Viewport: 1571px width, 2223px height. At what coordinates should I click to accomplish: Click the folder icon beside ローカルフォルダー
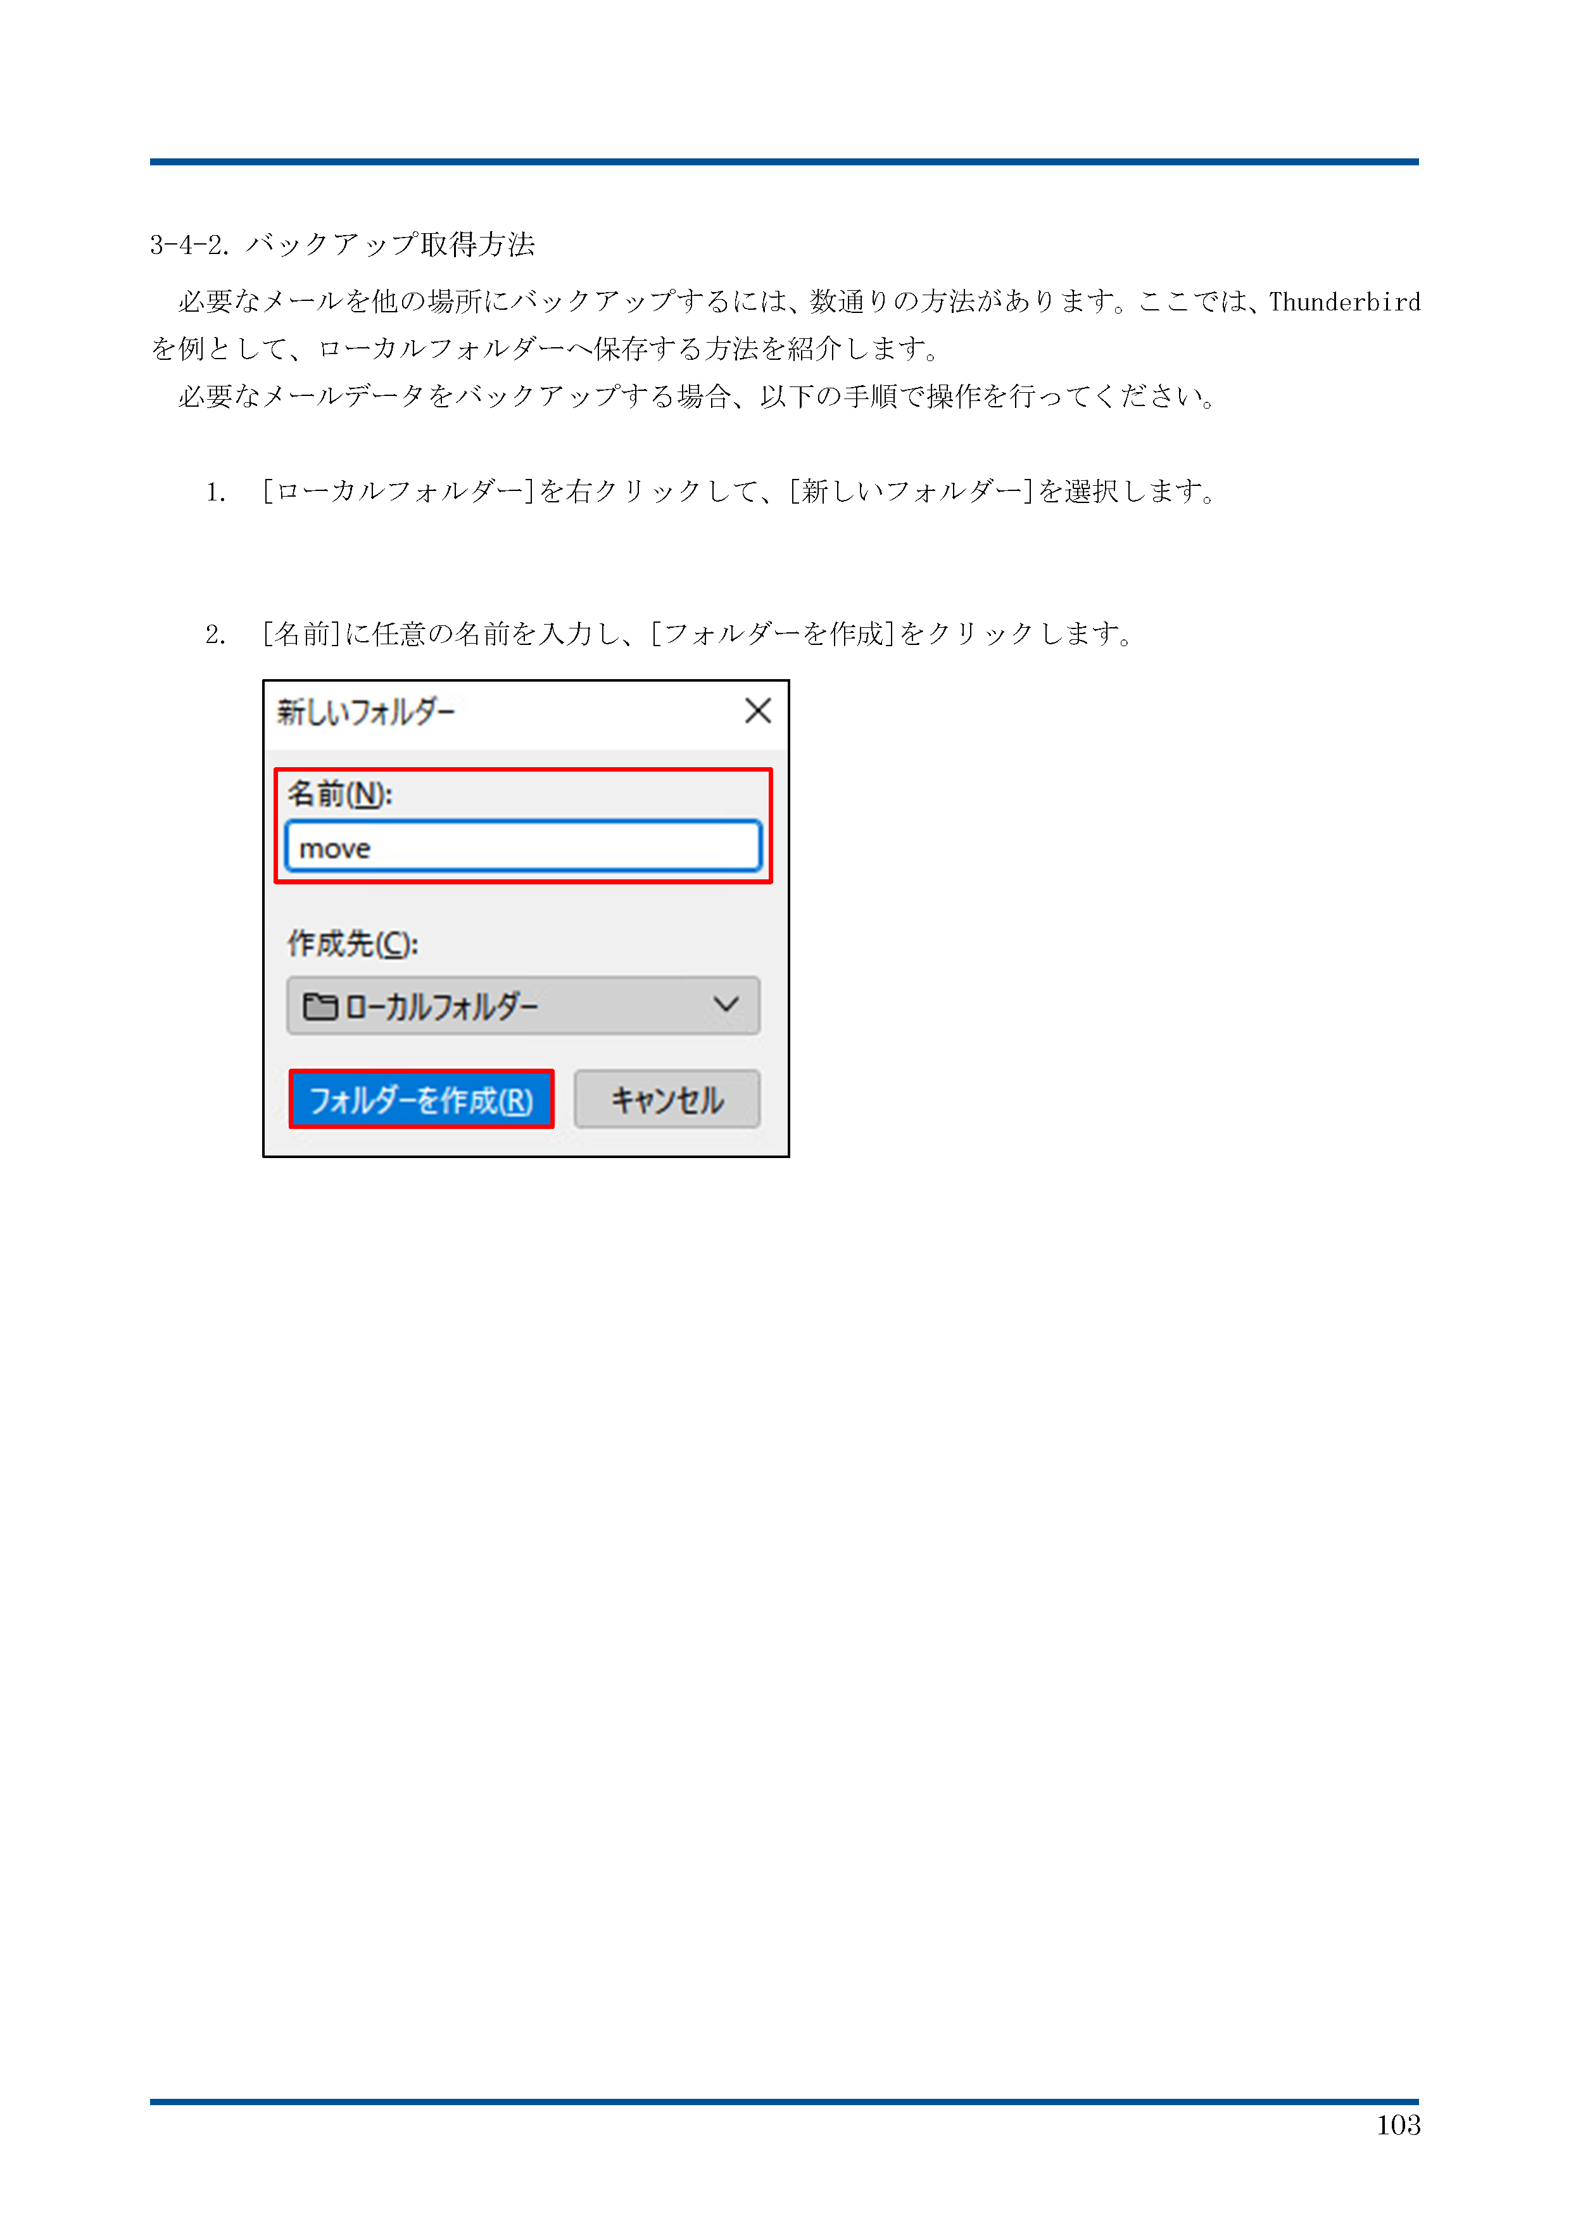319,1007
